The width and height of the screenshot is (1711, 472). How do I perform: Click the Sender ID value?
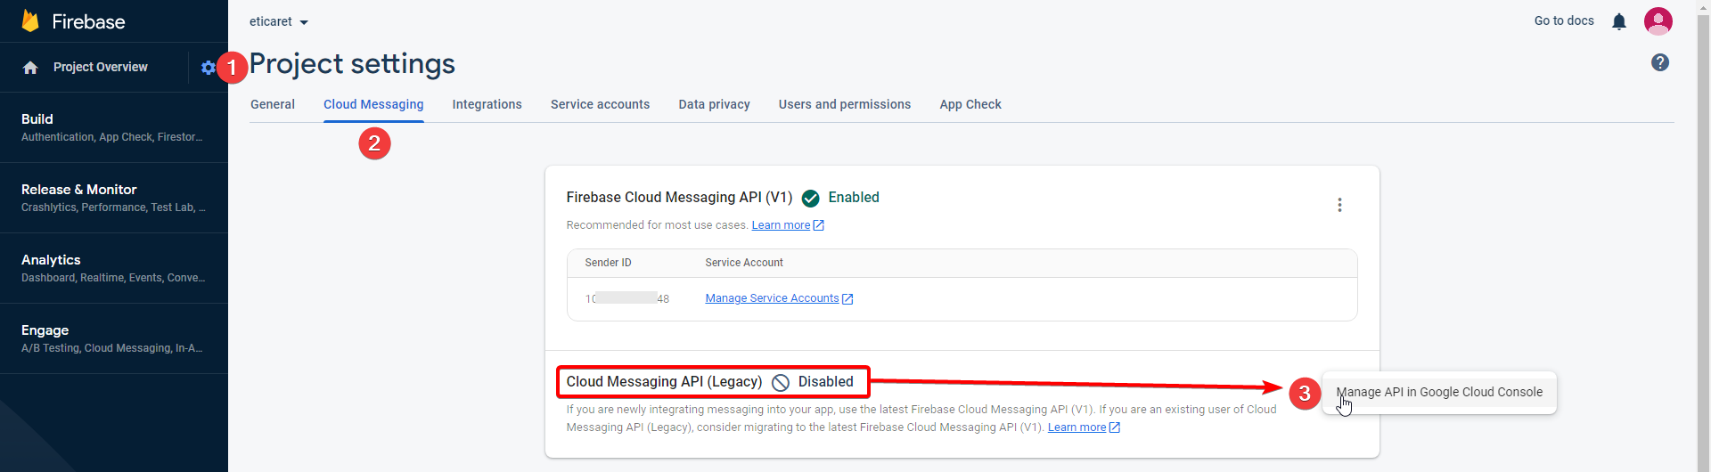pos(627,298)
